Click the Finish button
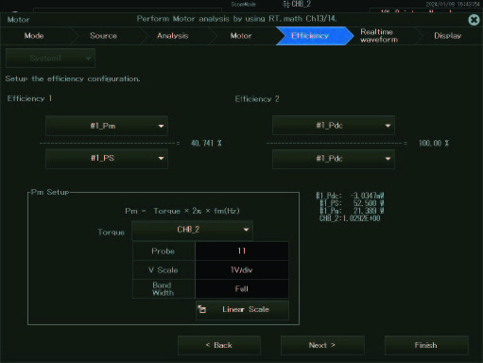The width and height of the screenshot is (483, 363). pyautogui.click(x=426, y=345)
